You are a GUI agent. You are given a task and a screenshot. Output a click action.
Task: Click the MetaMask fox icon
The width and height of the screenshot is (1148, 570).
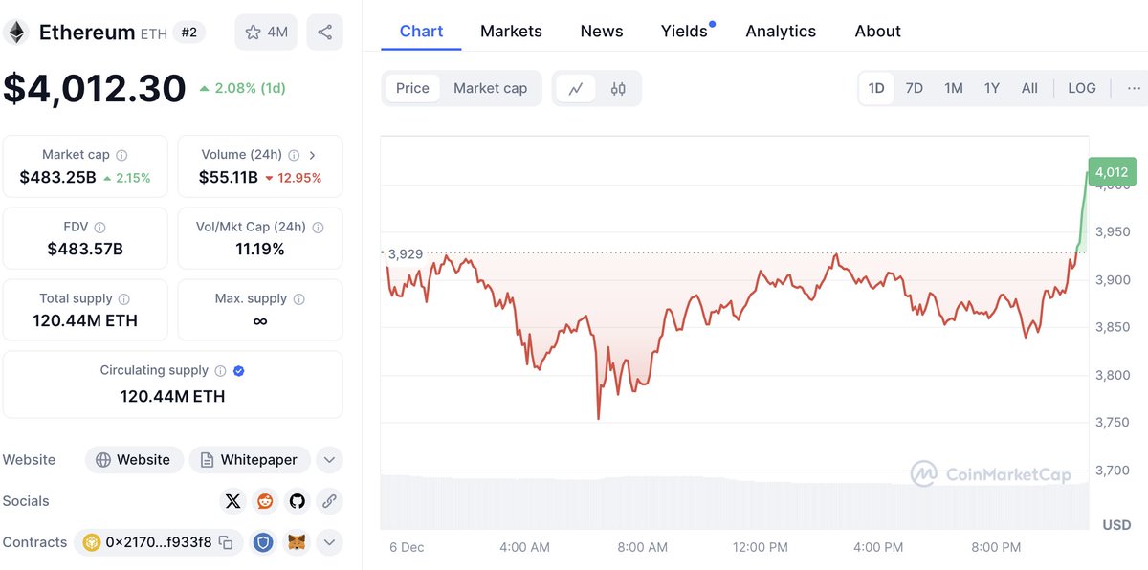click(298, 543)
